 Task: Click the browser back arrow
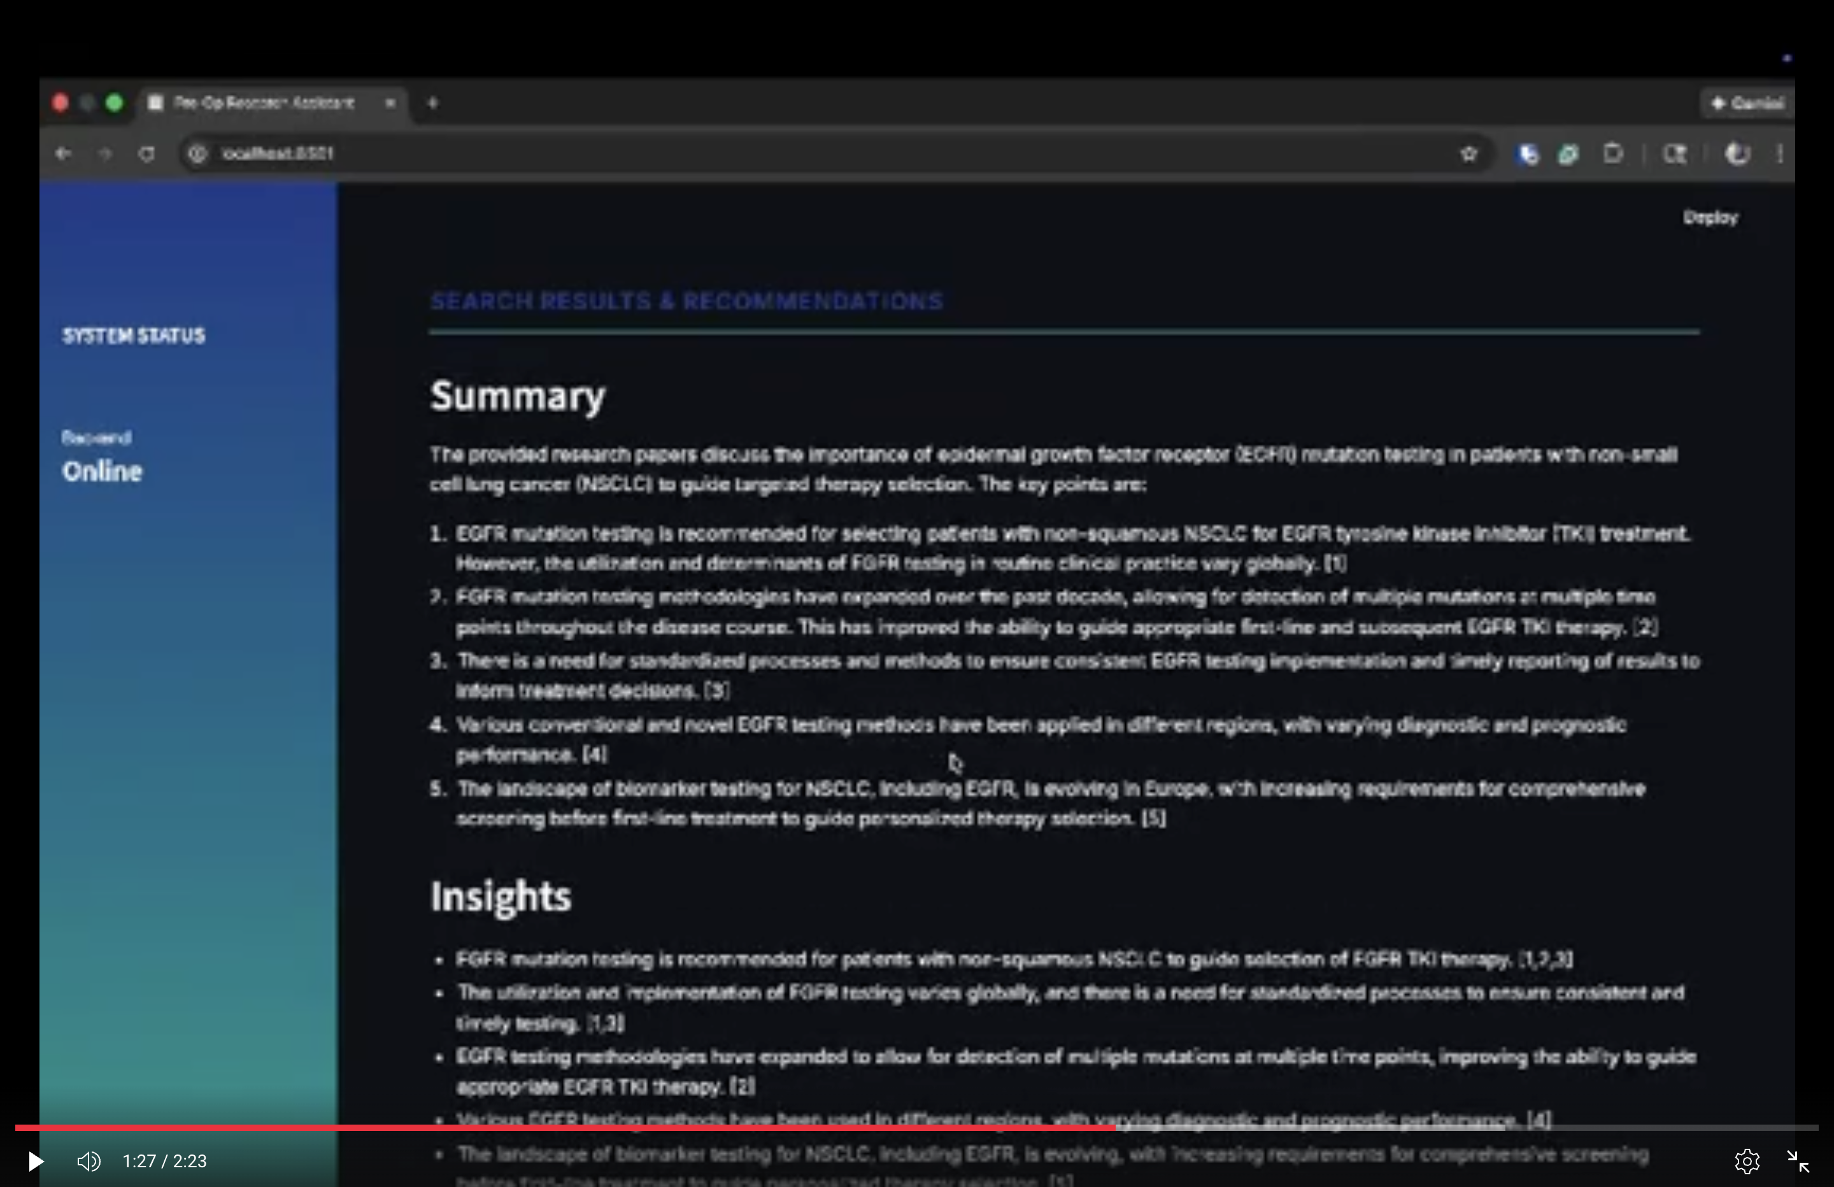[63, 153]
